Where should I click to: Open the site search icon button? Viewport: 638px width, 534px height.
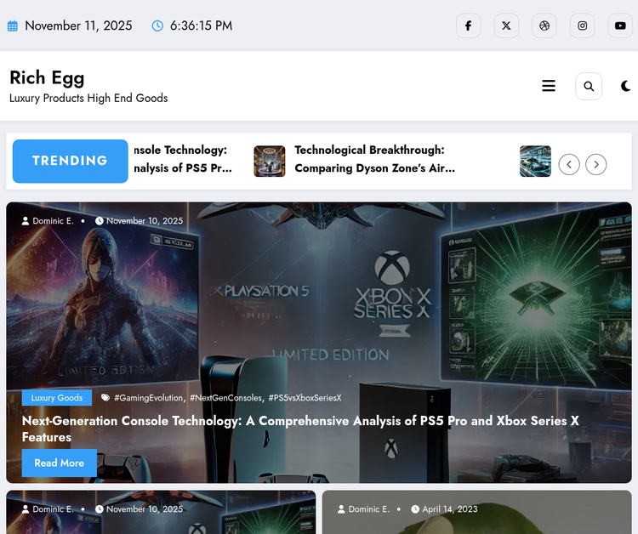589,86
